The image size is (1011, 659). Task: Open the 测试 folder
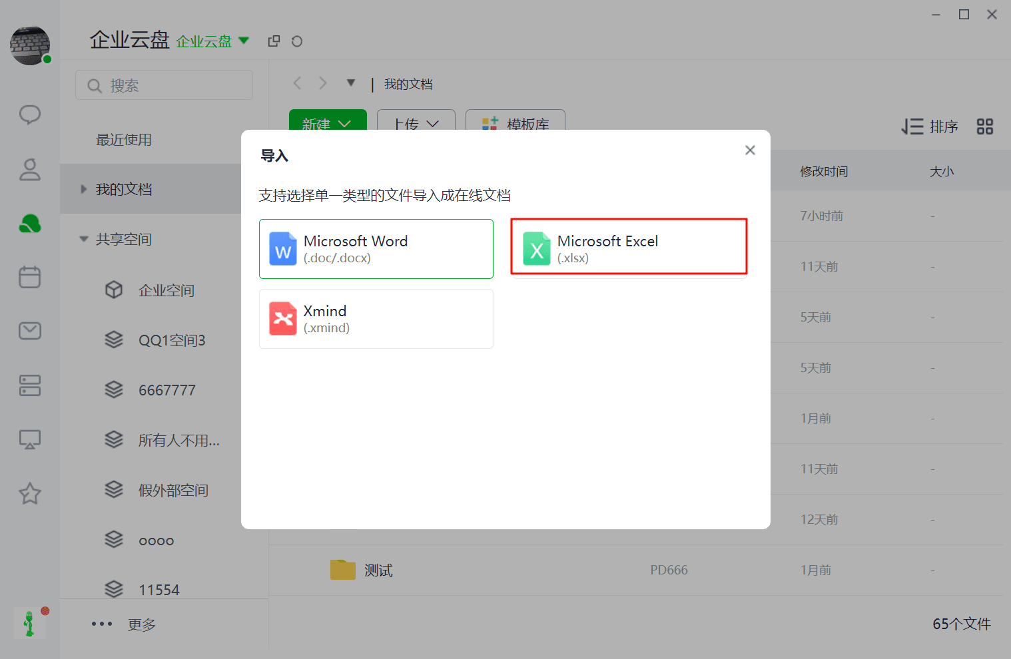point(378,570)
